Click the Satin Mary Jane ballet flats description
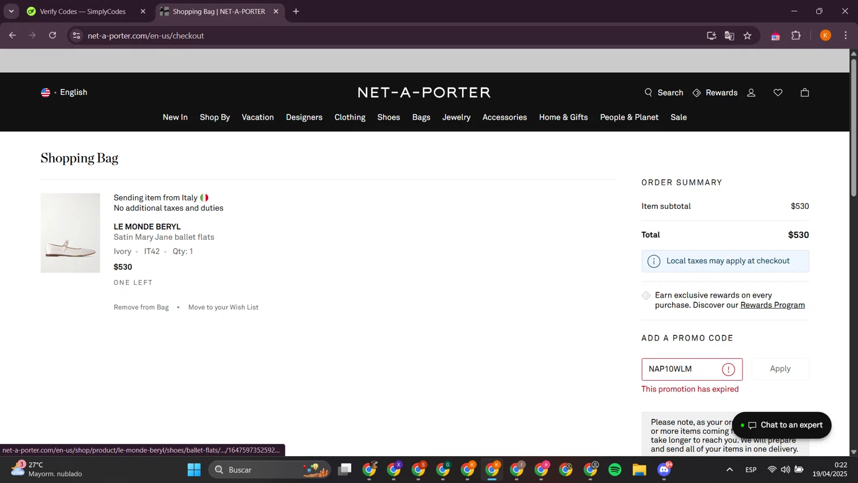Viewport: 858px width, 483px height. coord(164,237)
